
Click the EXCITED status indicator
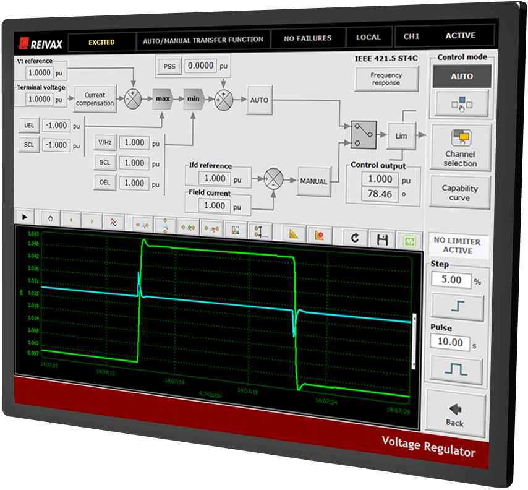pos(101,43)
